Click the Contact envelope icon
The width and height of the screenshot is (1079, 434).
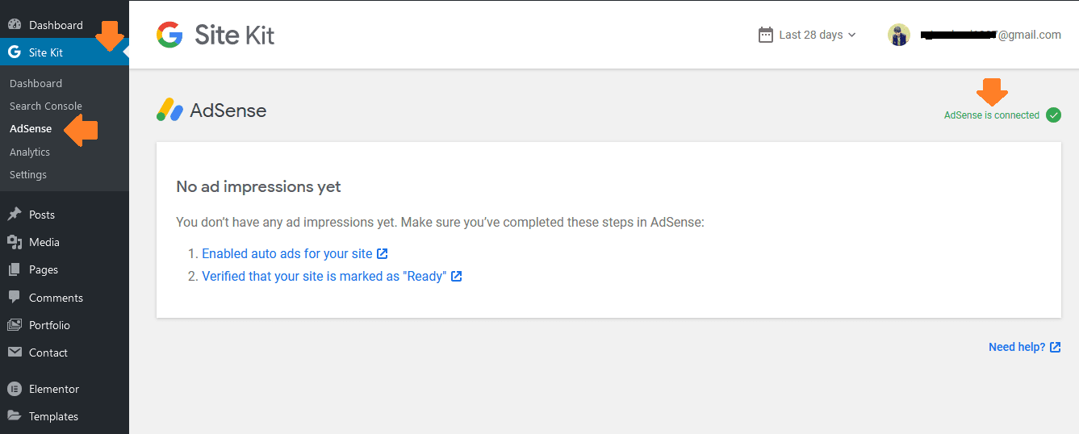coord(14,353)
